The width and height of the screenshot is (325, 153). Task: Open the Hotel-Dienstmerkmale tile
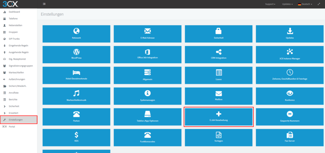point(76,75)
